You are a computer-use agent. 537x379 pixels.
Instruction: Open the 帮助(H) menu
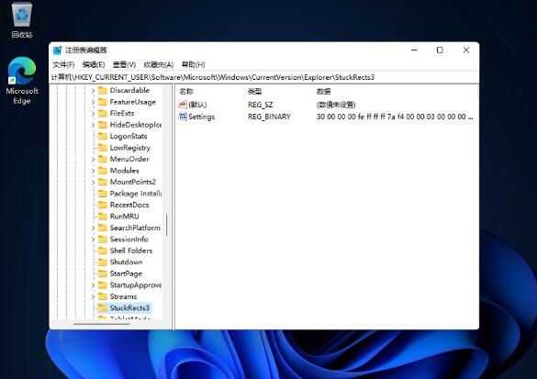(193, 65)
